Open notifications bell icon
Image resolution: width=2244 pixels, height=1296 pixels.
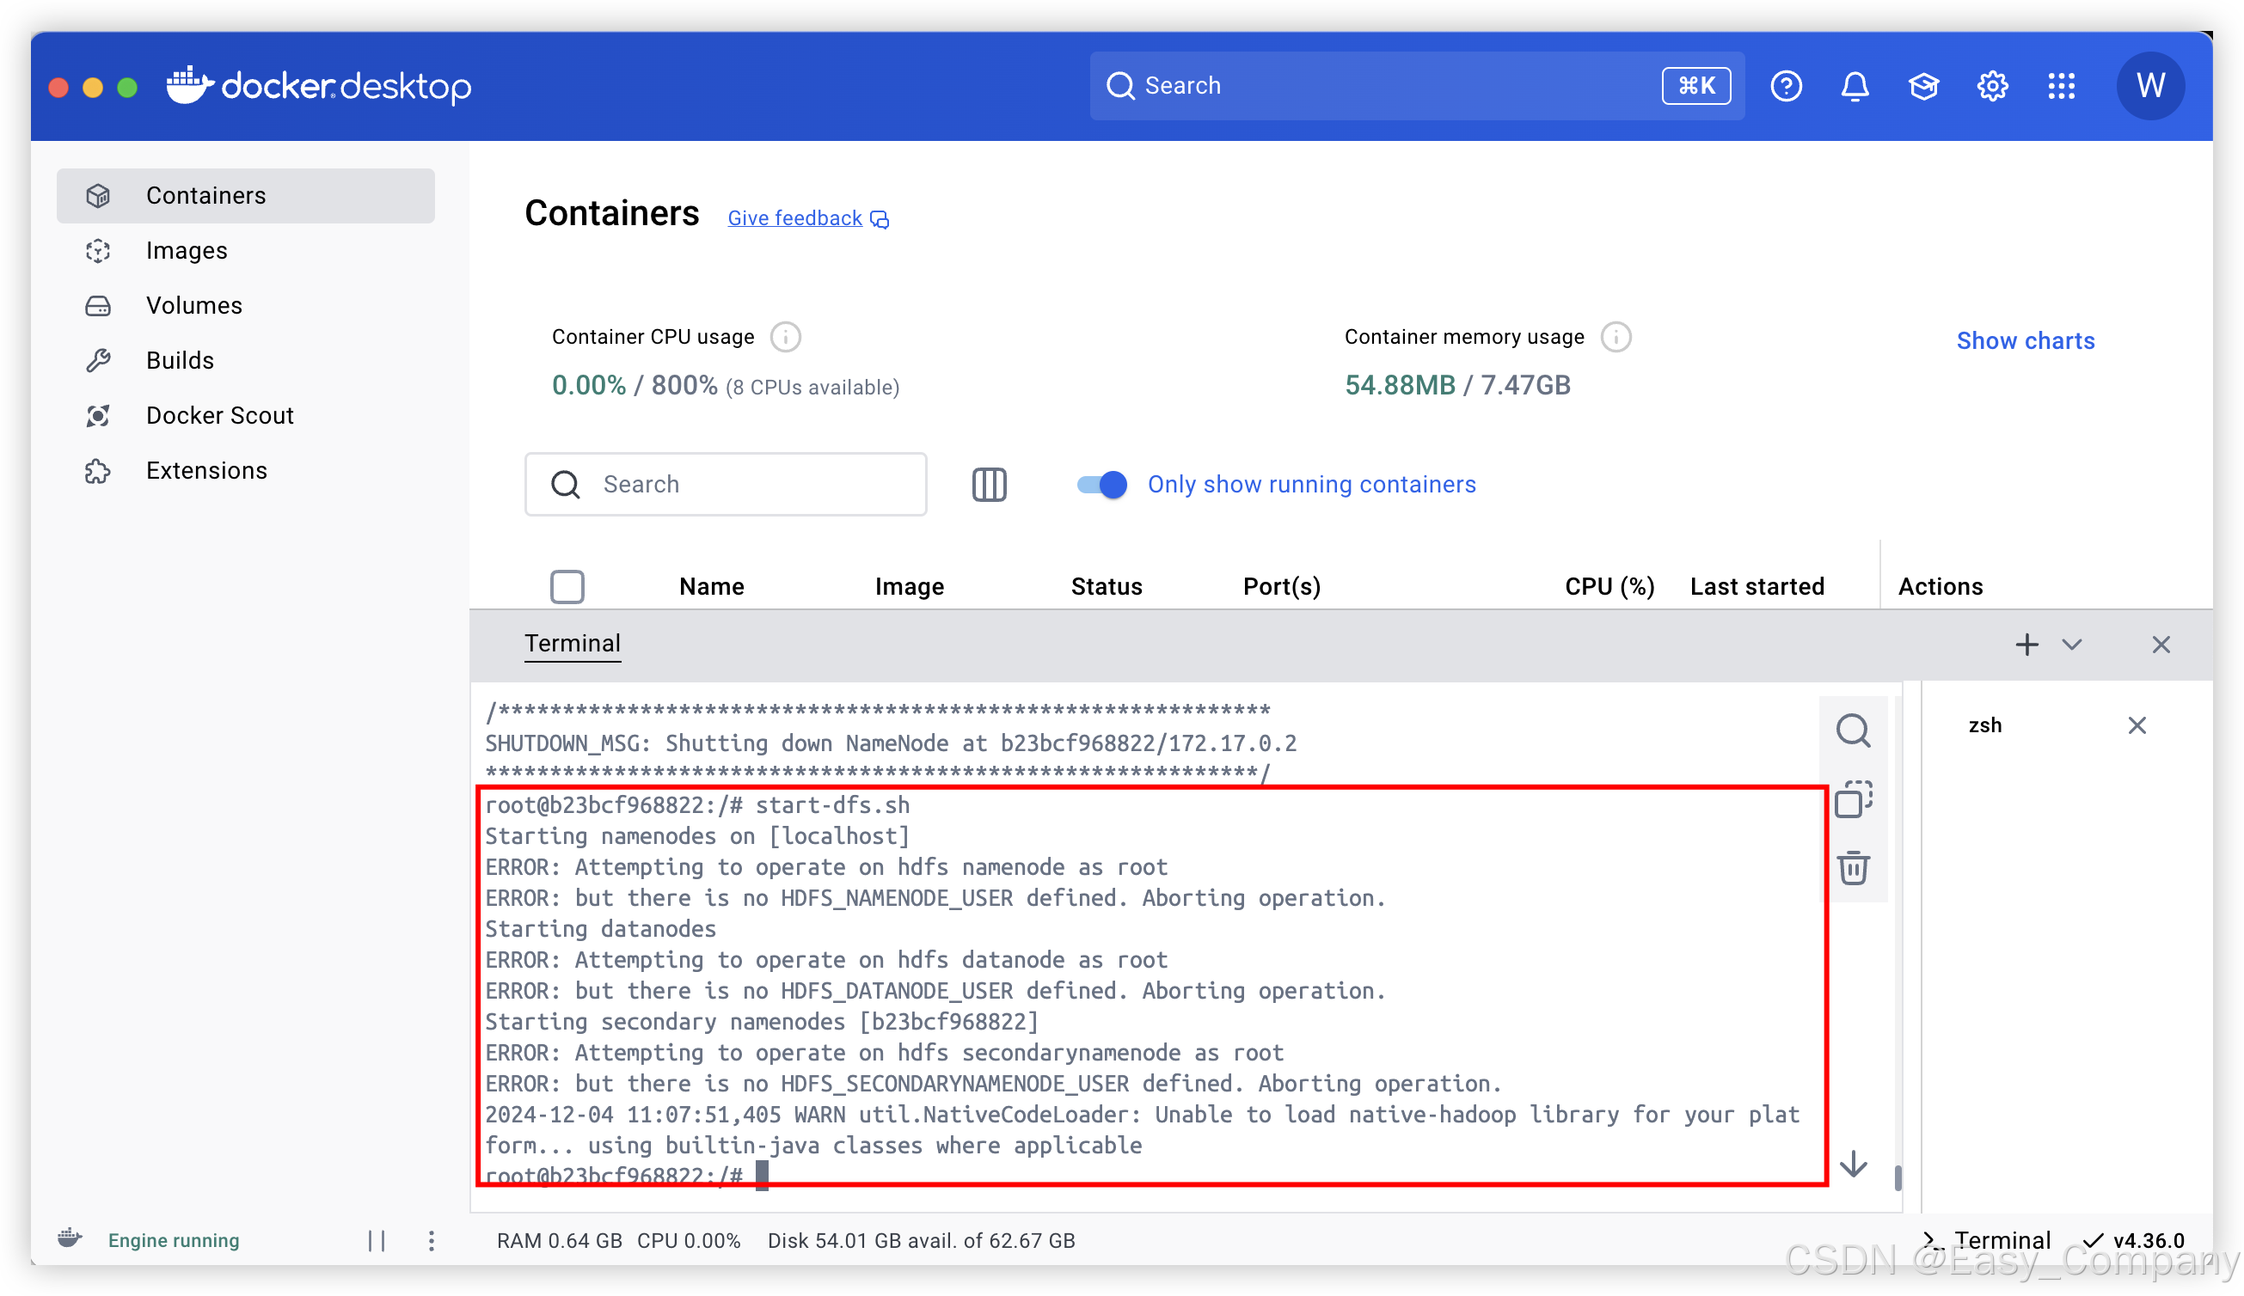click(x=1854, y=85)
